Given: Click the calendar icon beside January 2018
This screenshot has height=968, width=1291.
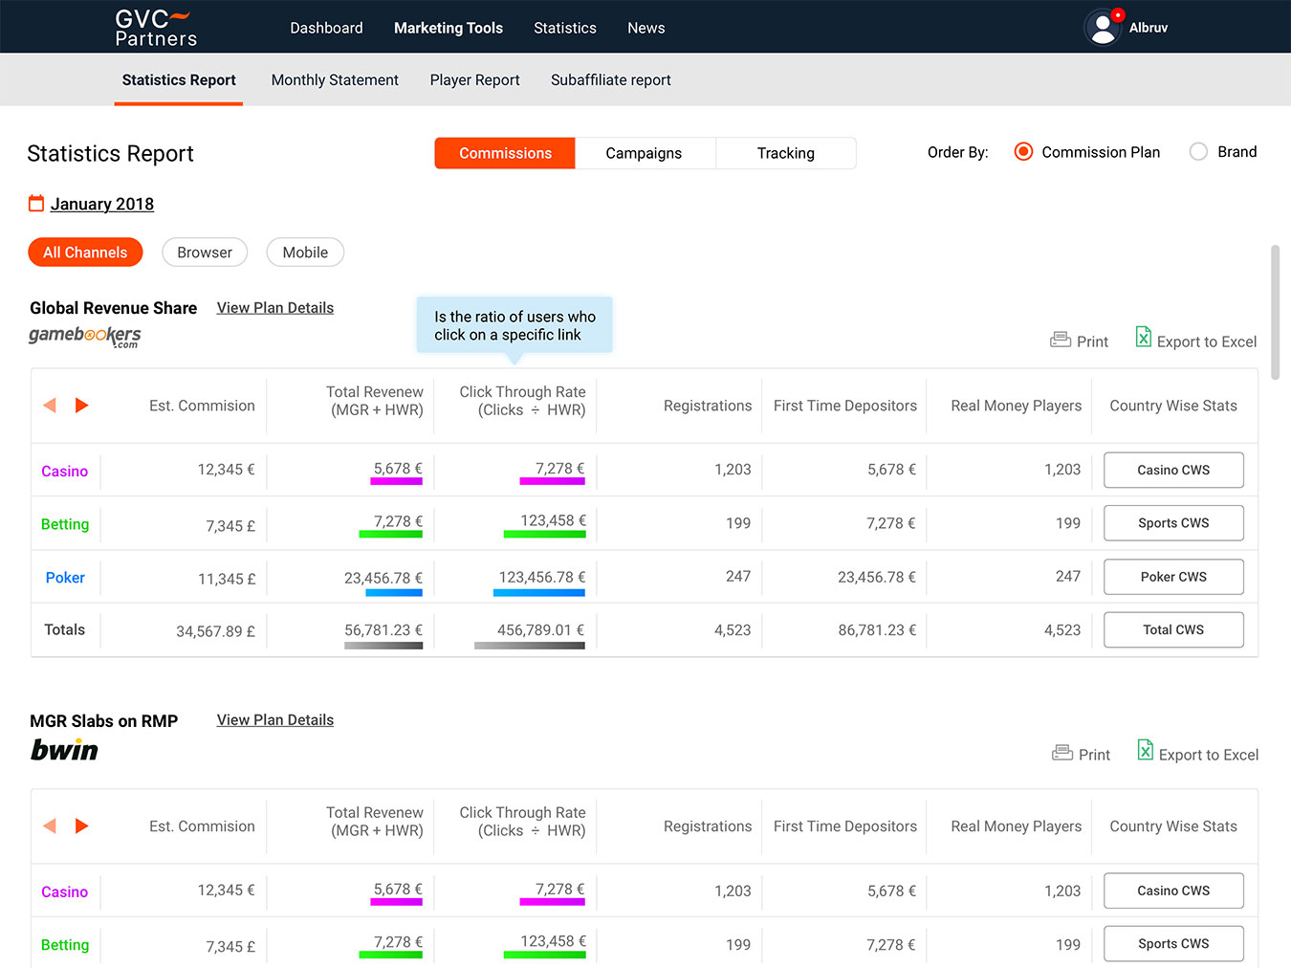Looking at the screenshot, I should point(36,204).
